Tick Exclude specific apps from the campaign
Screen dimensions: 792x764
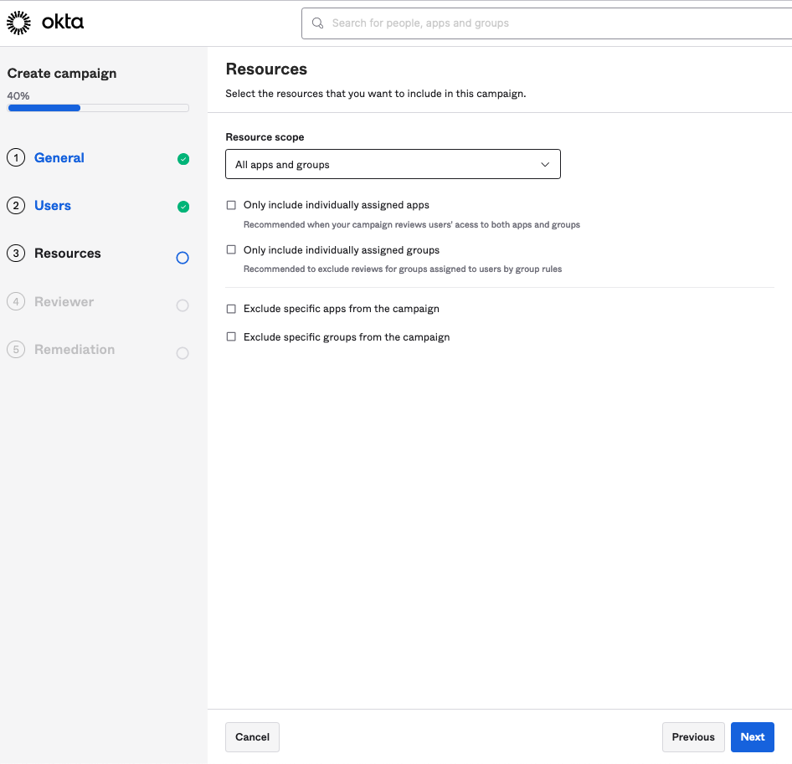[232, 309]
